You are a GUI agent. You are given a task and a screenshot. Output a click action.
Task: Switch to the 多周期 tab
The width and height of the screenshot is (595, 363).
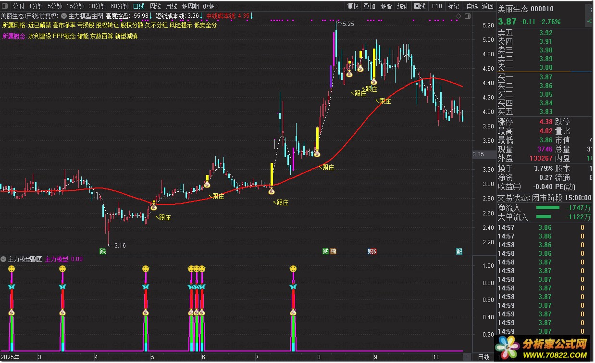(x=190, y=6)
